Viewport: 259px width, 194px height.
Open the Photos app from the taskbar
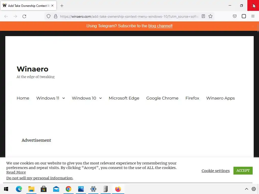point(81,189)
